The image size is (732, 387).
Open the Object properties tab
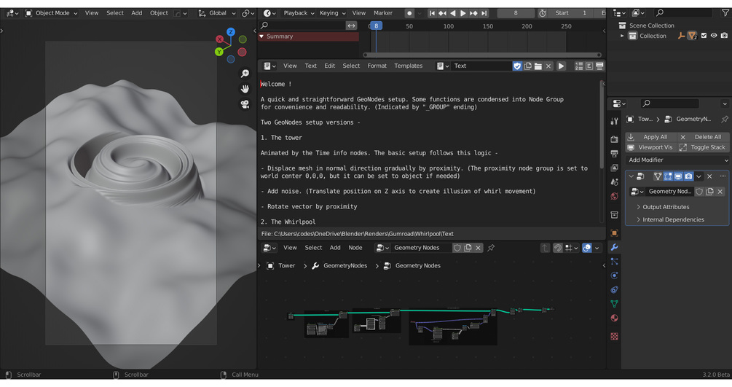coord(614,232)
